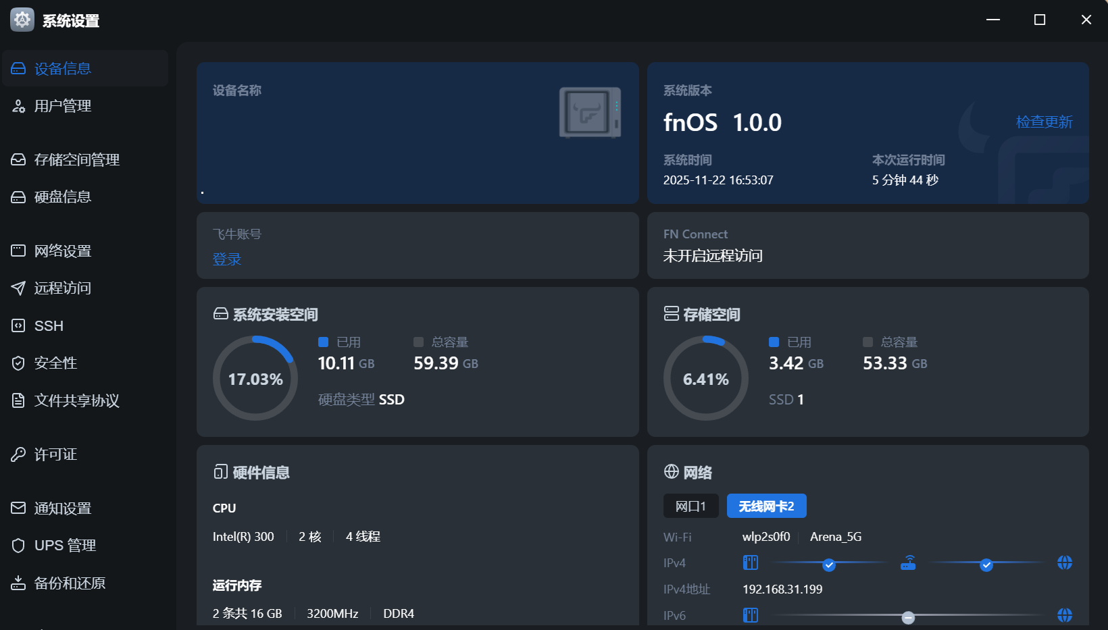This screenshot has width=1108, height=630.
Task: Click the NAS device icon in IPv4 row
Action: click(x=751, y=562)
